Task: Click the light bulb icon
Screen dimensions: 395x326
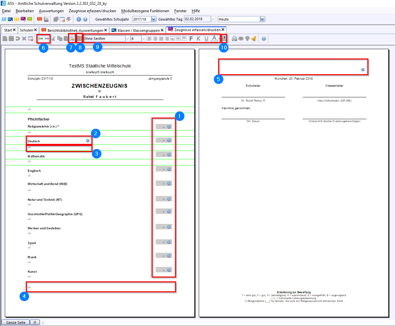Action: 247,39
